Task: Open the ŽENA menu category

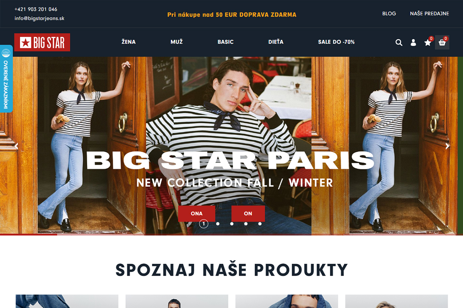Action: (128, 42)
